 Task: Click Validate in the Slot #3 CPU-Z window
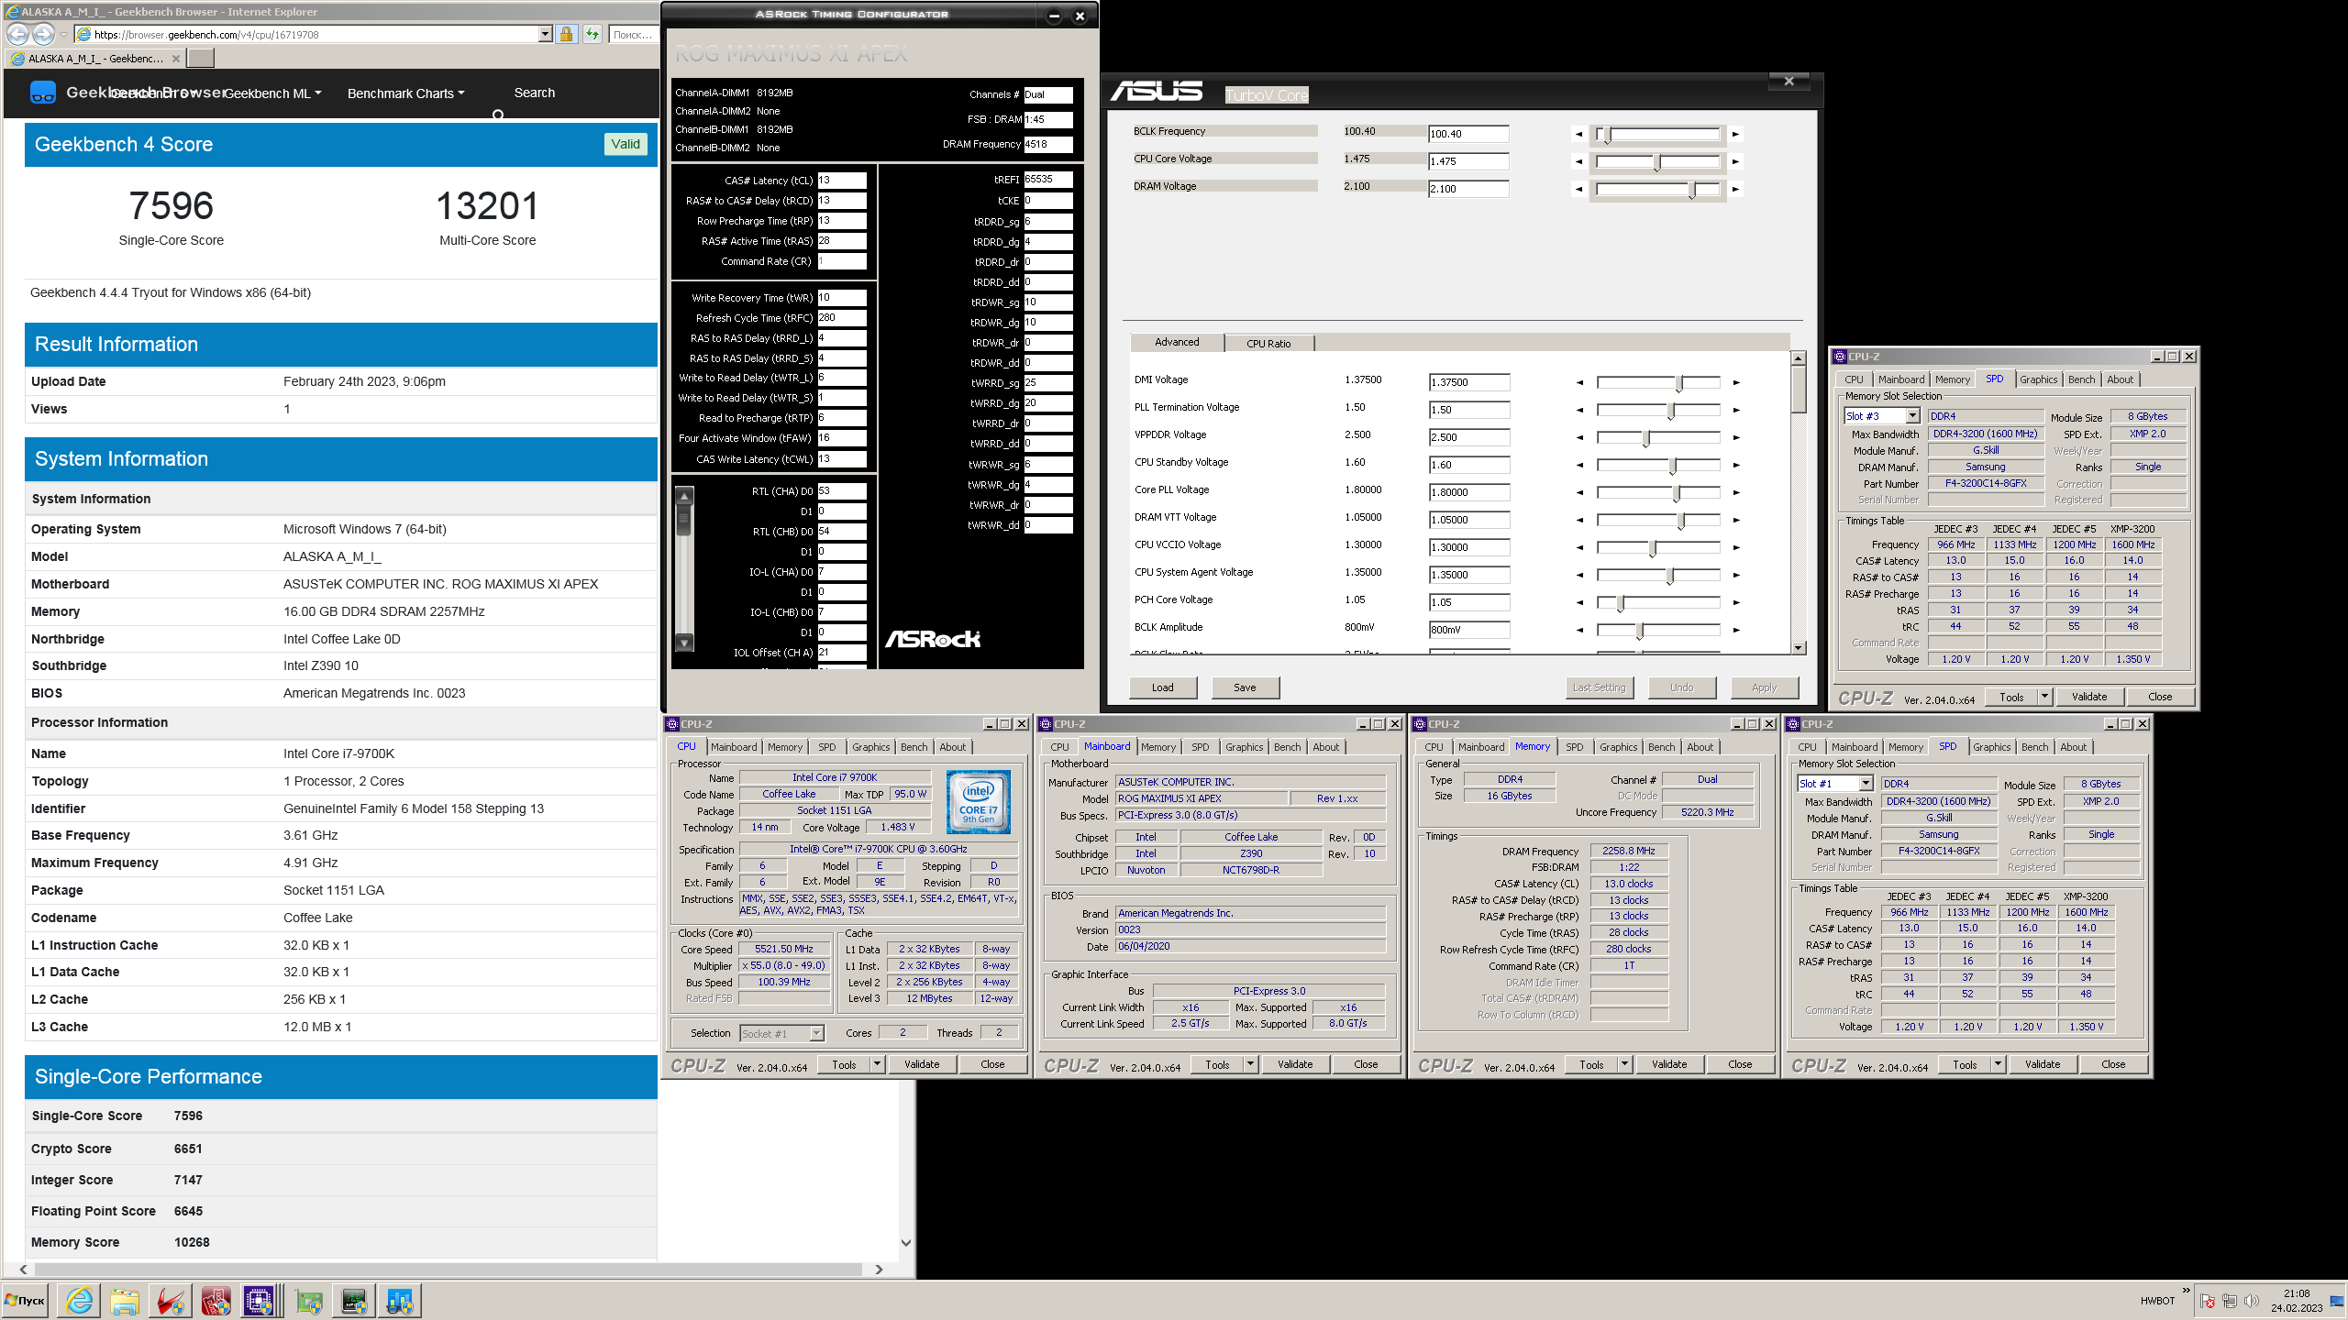tap(2089, 697)
